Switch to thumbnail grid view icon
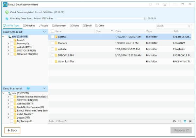This screenshot has width=196, height=138. point(180,121)
